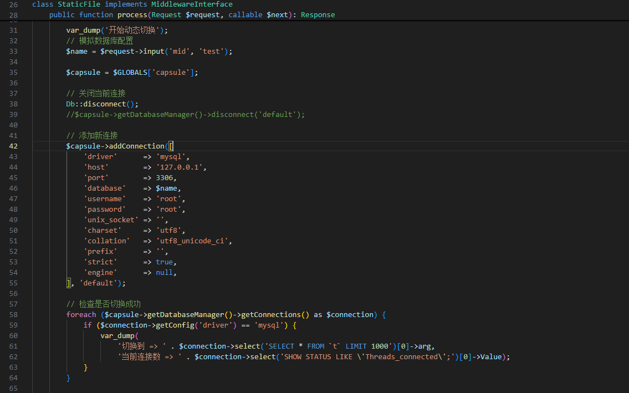Click the 'SELECT * FROM `t` LIMIT 1000' string

click(x=328, y=346)
